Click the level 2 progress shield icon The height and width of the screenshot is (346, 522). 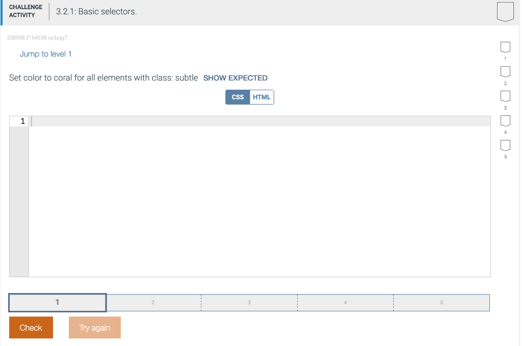click(505, 71)
